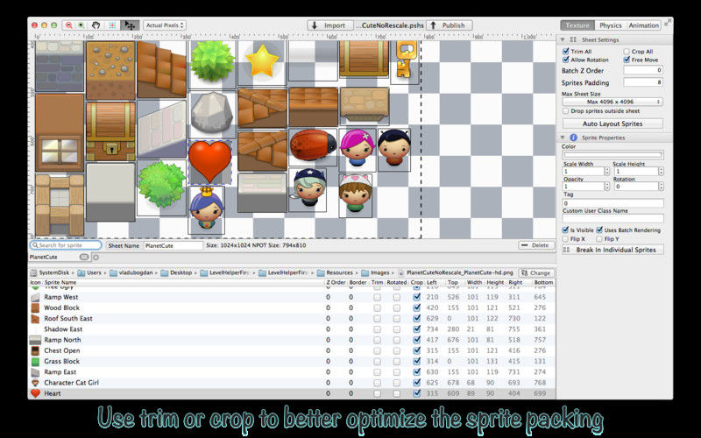The height and width of the screenshot is (438, 701).
Task: Select the zoom out magnifier tool
Action: click(69, 25)
